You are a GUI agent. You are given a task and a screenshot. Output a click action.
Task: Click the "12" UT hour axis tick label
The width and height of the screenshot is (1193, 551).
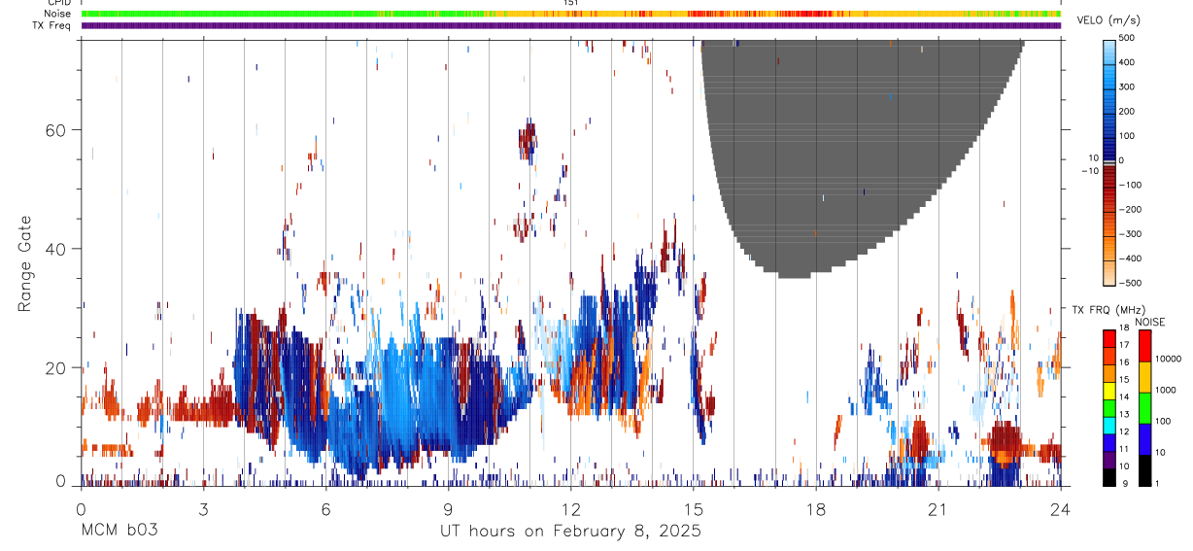571,509
